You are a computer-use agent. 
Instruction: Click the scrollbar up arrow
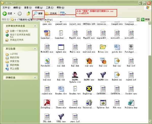click(x=150, y=23)
